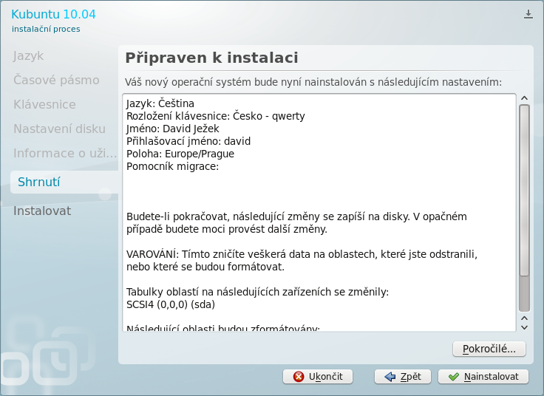Quit installer via the Ukončit button label
The height and width of the screenshot is (396, 544).
point(325,377)
